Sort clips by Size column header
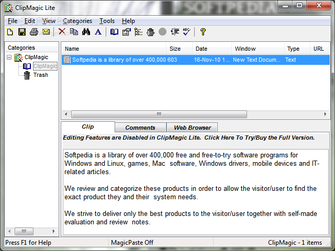The width and height of the screenshot is (335, 251). pos(179,49)
